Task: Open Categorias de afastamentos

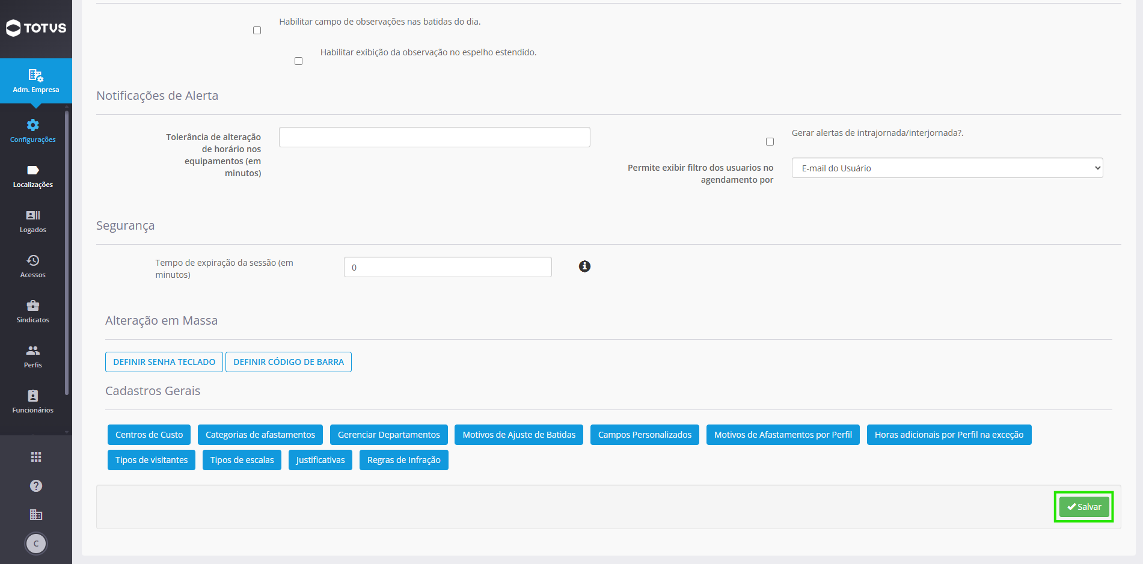Action: click(260, 435)
